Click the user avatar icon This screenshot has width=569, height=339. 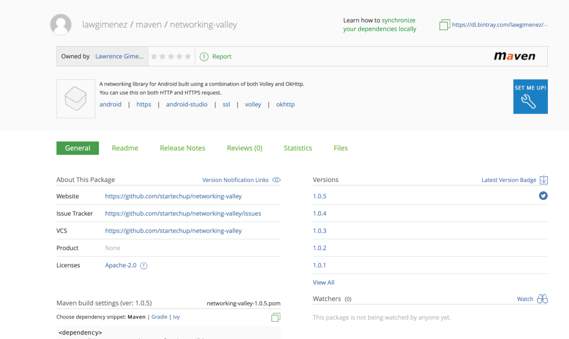tap(61, 25)
